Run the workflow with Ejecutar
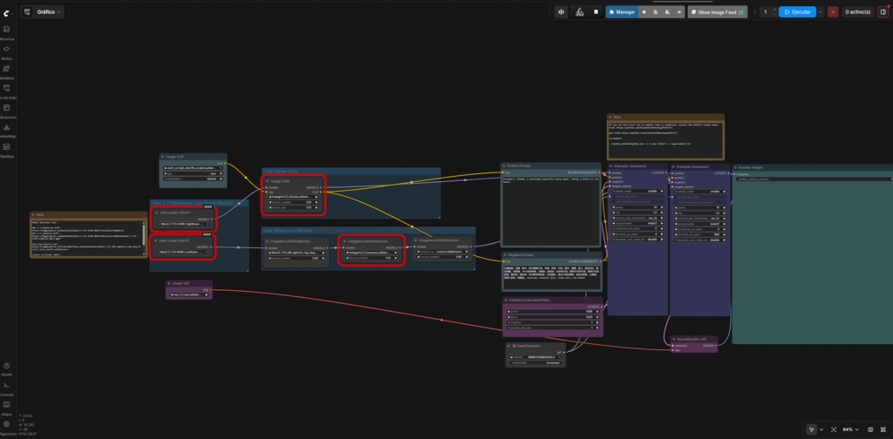Screen dimensions: 893x439 (x=797, y=12)
